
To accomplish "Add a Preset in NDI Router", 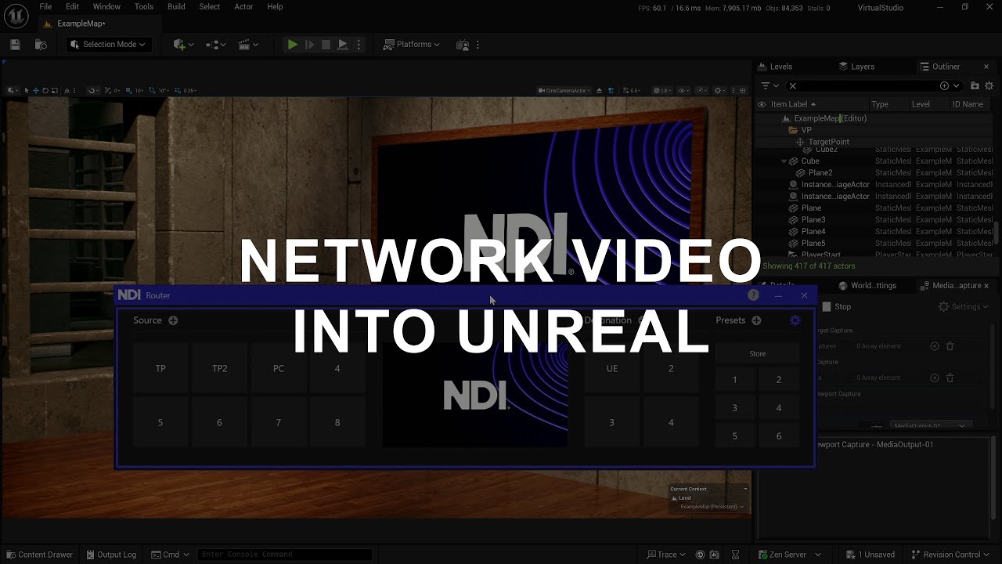I will click(756, 320).
